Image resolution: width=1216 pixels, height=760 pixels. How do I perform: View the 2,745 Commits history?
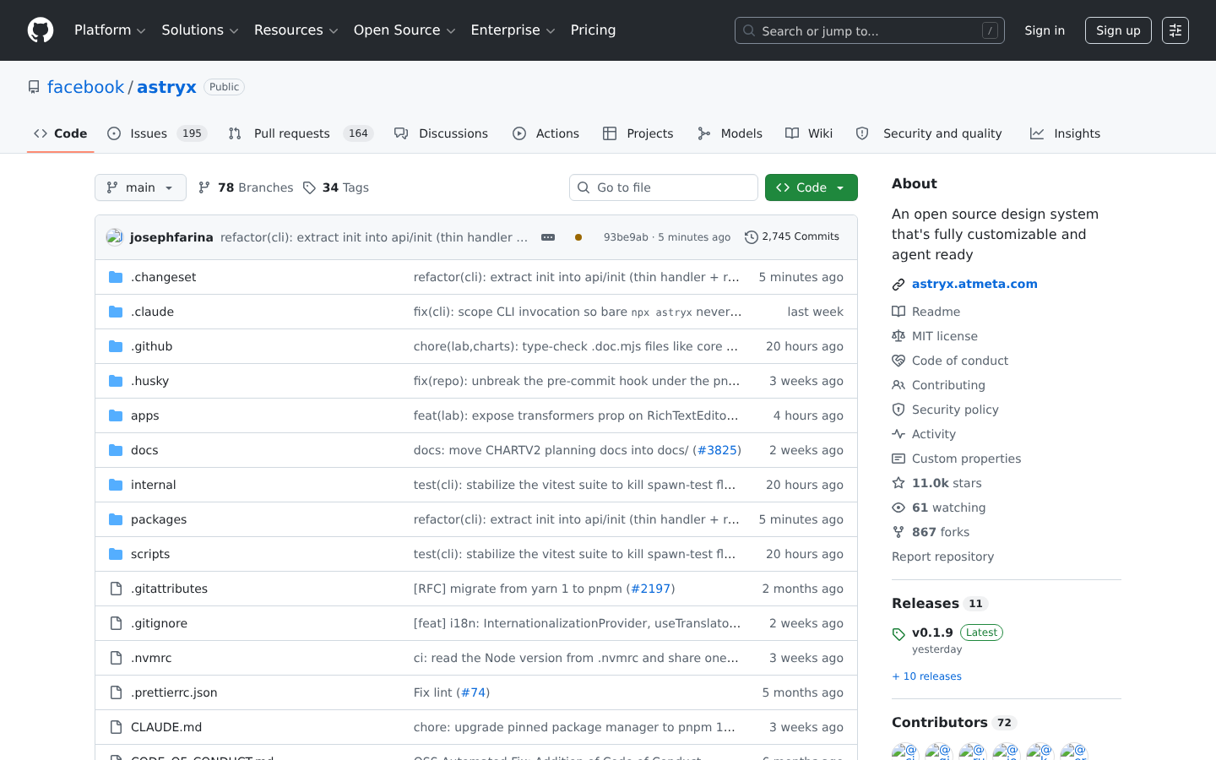click(792, 237)
